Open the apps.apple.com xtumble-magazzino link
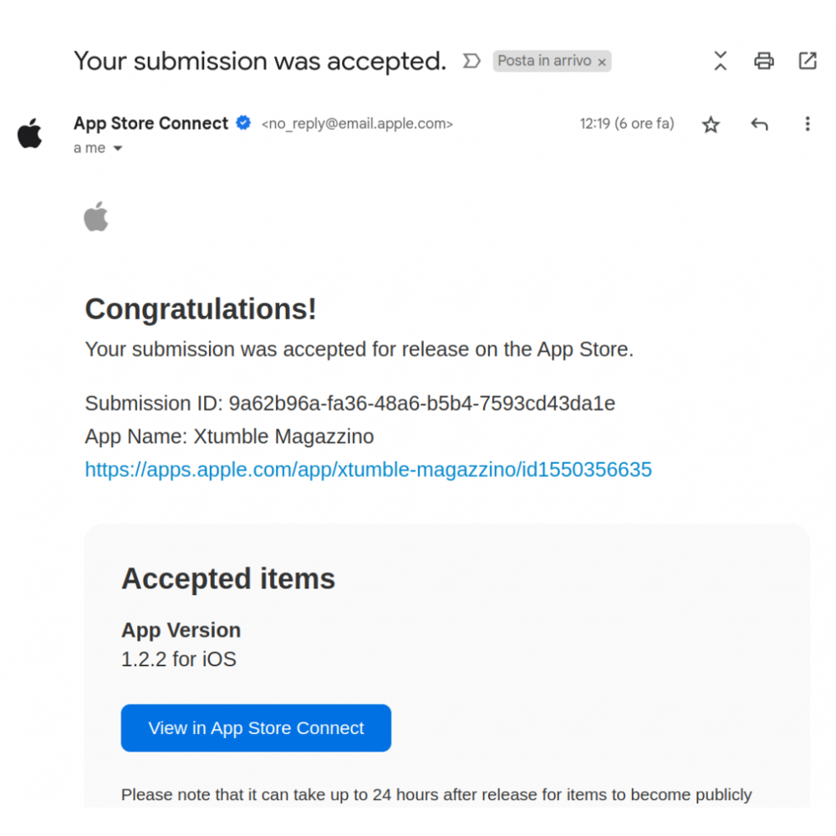 coord(368,470)
